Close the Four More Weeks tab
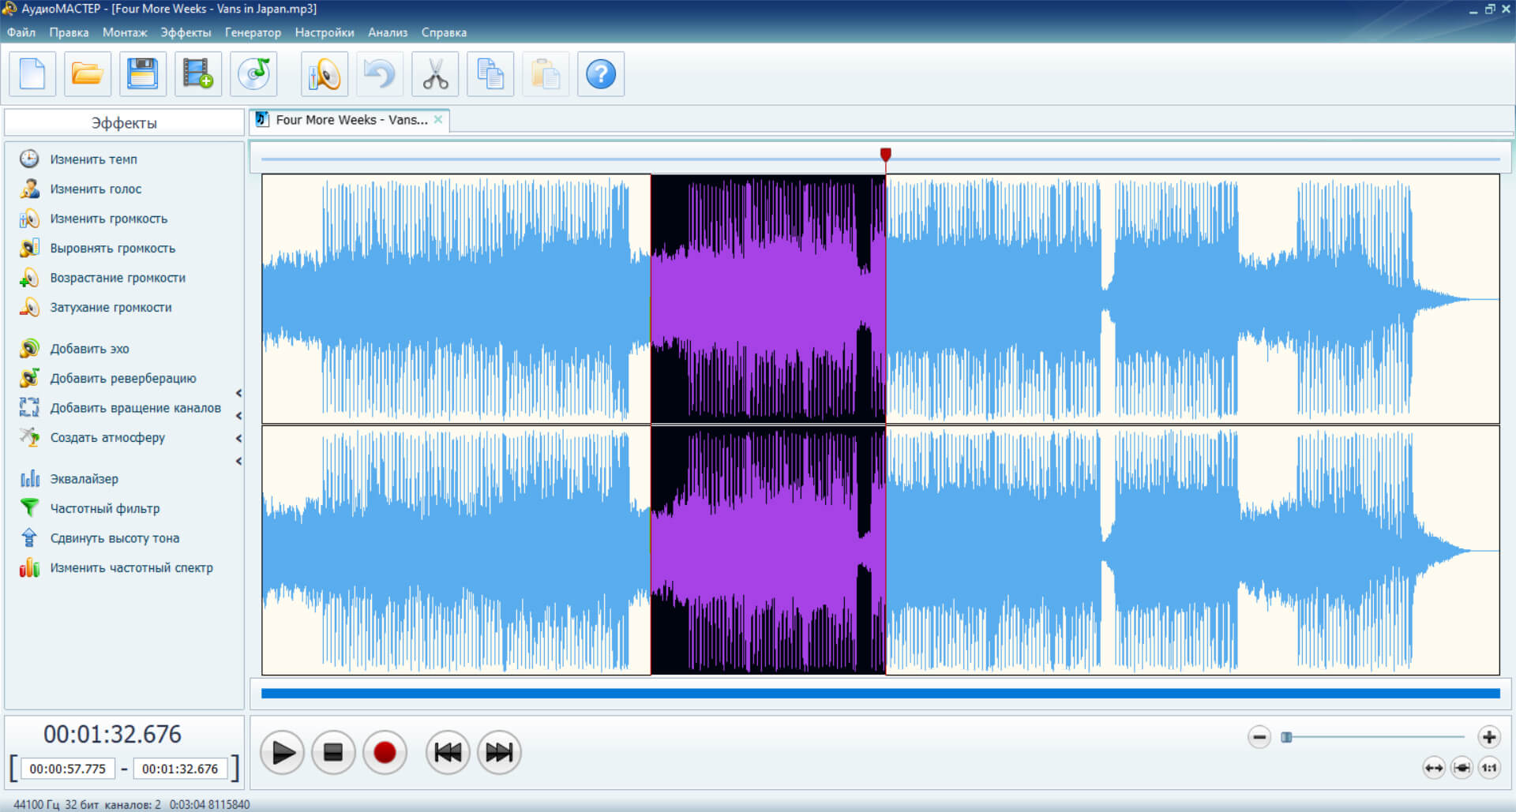Screen dimensions: 1516x812 [438, 119]
